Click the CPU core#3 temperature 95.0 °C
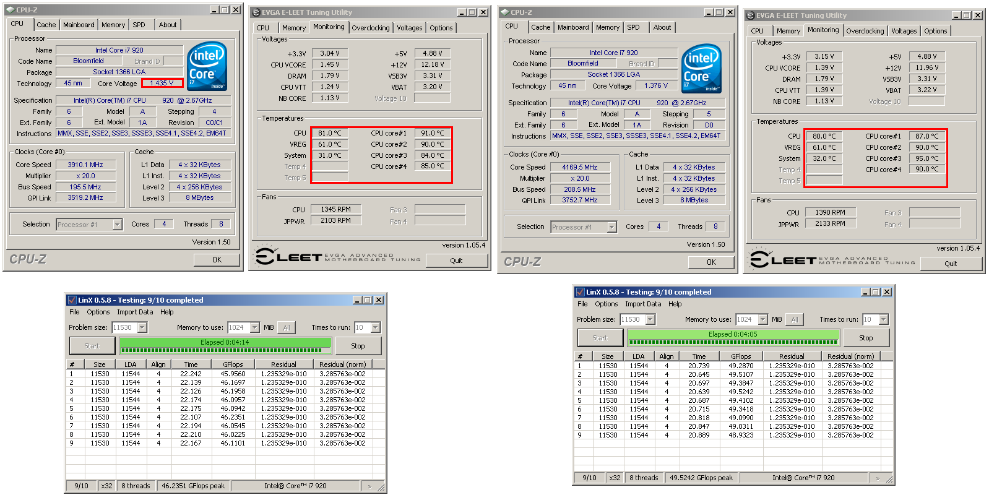Viewport: 989px width, 500px height. 927,158
